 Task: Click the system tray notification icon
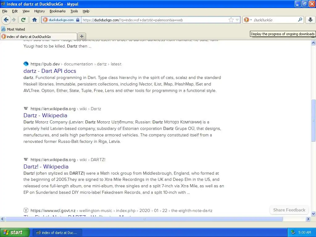pos(293,232)
